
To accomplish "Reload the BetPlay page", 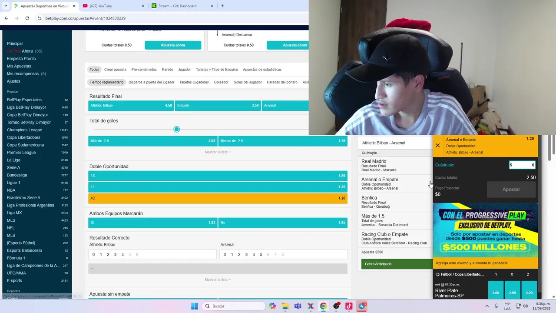I will (27, 18).
